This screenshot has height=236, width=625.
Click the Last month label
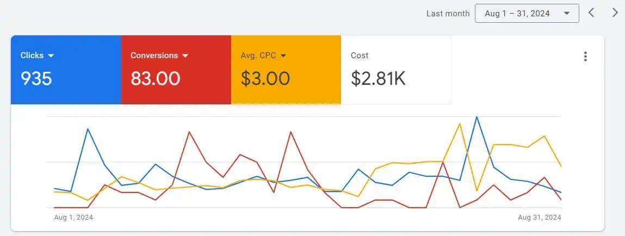[x=448, y=14]
